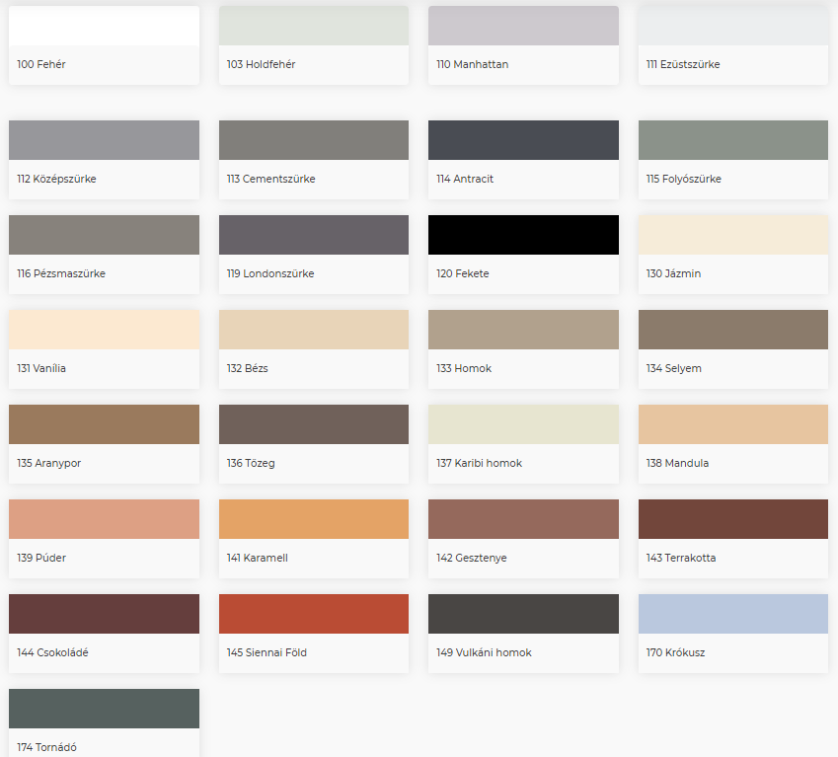Select the 149 Vulkáni homok card
The image size is (838, 757).
click(523, 634)
